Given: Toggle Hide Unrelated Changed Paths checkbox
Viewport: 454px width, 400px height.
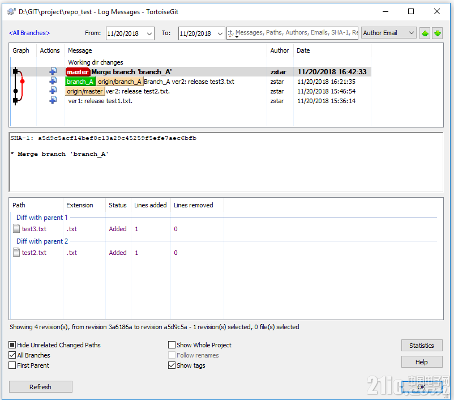Looking at the screenshot, I should coord(12,345).
